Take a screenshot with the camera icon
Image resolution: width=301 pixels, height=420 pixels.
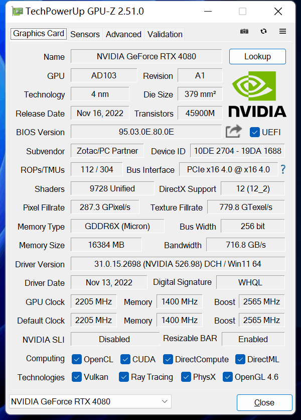click(x=244, y=31)
